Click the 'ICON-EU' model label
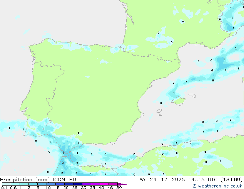The width and height of the screenshot is (244, 189). pyautogui.click(x=64, y=180)
